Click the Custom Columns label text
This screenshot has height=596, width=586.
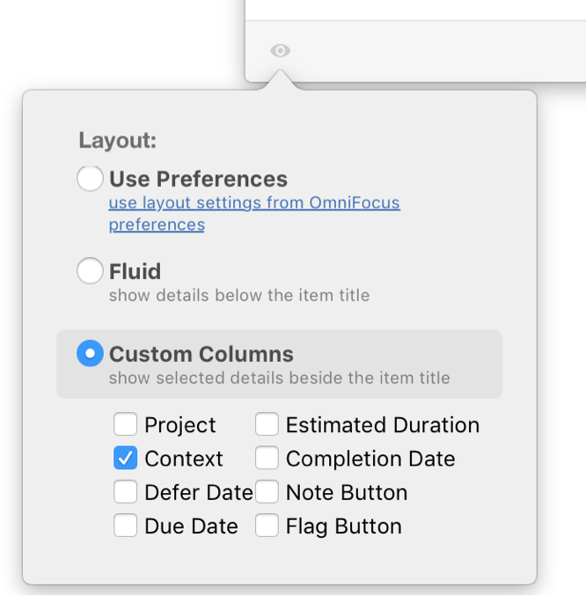201,355
